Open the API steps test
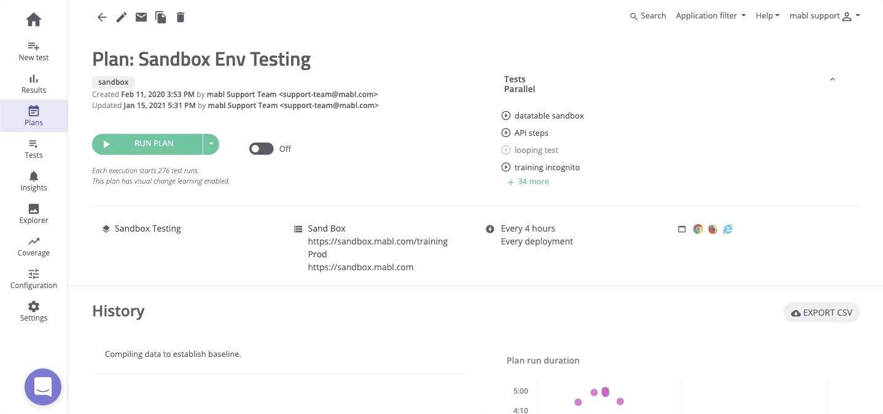The width and height of the screenshot is (883, 414). 531,133
